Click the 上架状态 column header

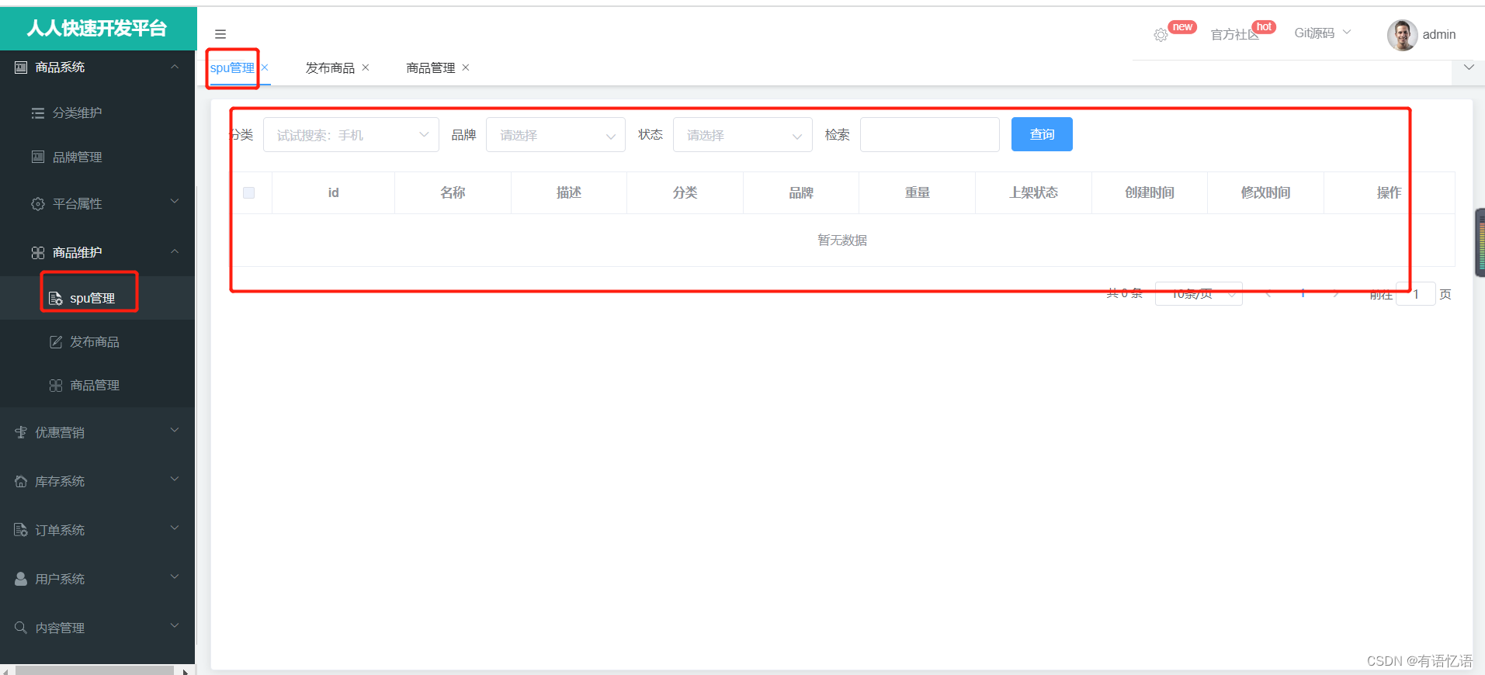1033,192
